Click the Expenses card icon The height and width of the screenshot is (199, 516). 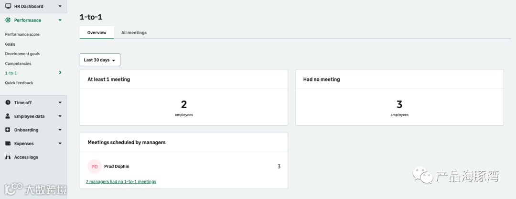tap(8, 143)
